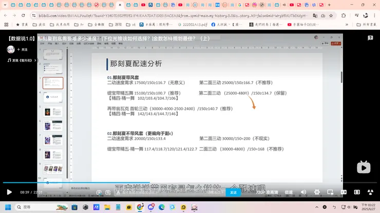Open the media control icon in toolbar
Image resolution: width=380 pixels, height=213 pixels.
coord(356,15)
